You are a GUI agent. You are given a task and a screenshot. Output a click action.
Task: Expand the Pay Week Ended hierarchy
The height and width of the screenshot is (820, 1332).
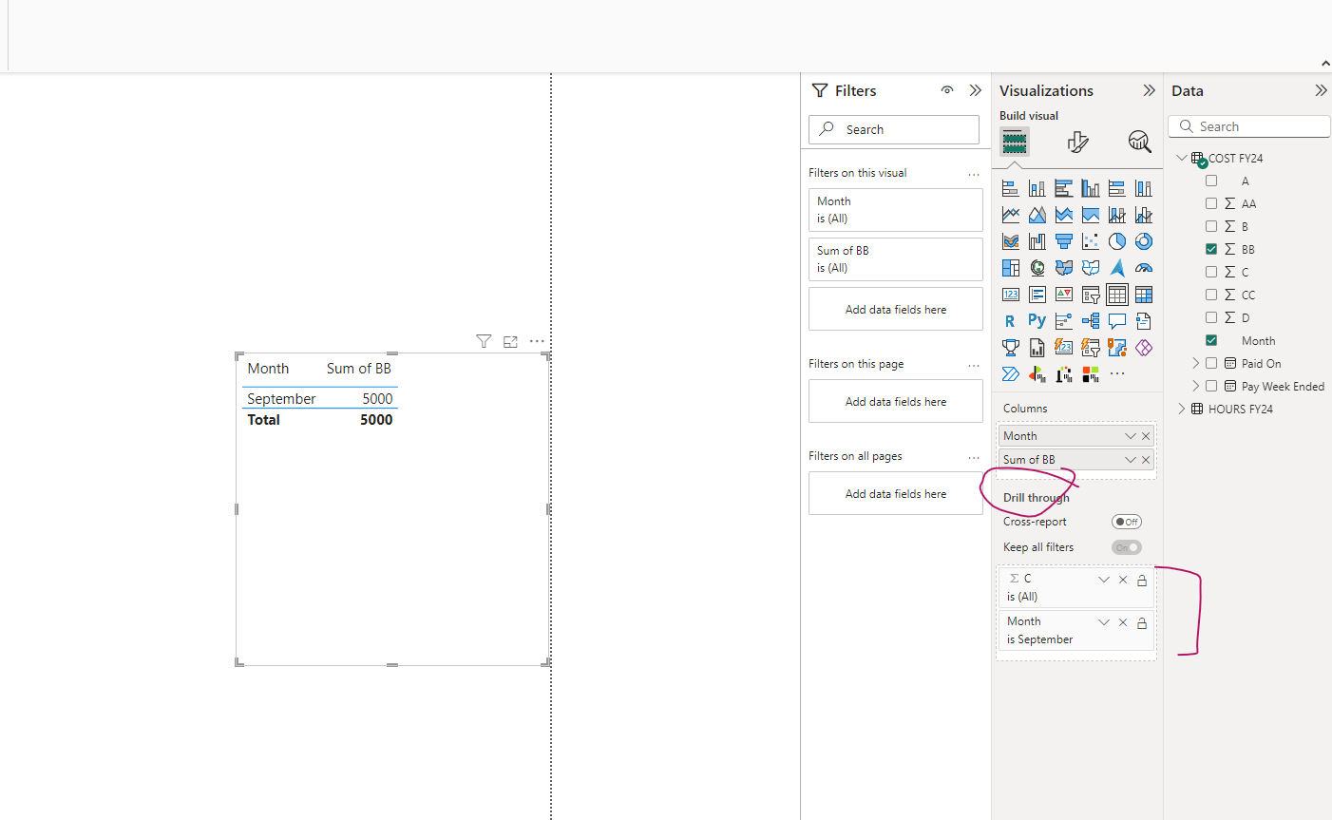click(x=1196, y=386)
